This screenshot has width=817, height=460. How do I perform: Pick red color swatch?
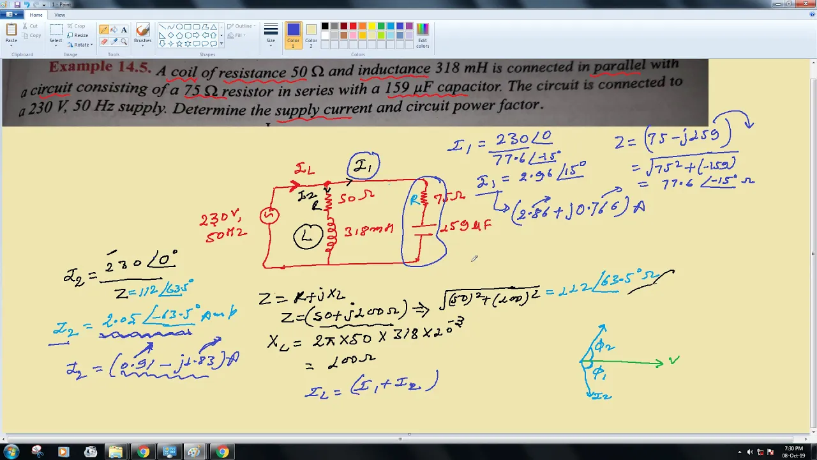[353, 26]
